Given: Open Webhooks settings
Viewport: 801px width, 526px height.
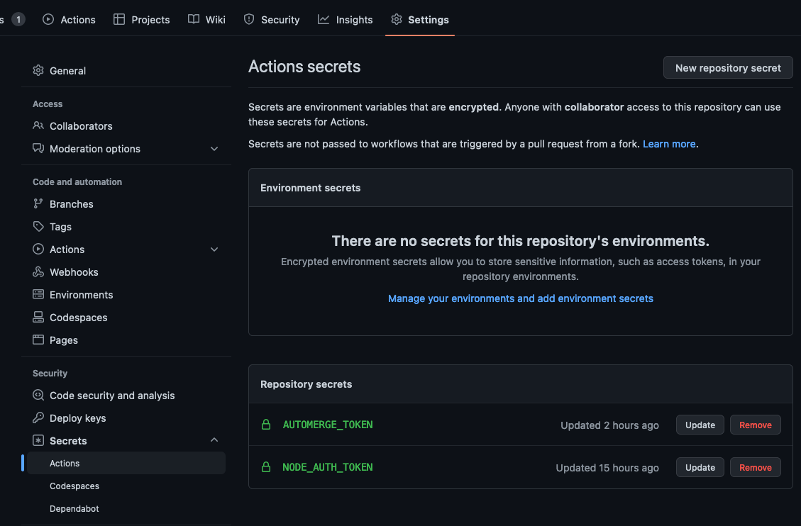Looking at the screenshot, I should [126, 272].
